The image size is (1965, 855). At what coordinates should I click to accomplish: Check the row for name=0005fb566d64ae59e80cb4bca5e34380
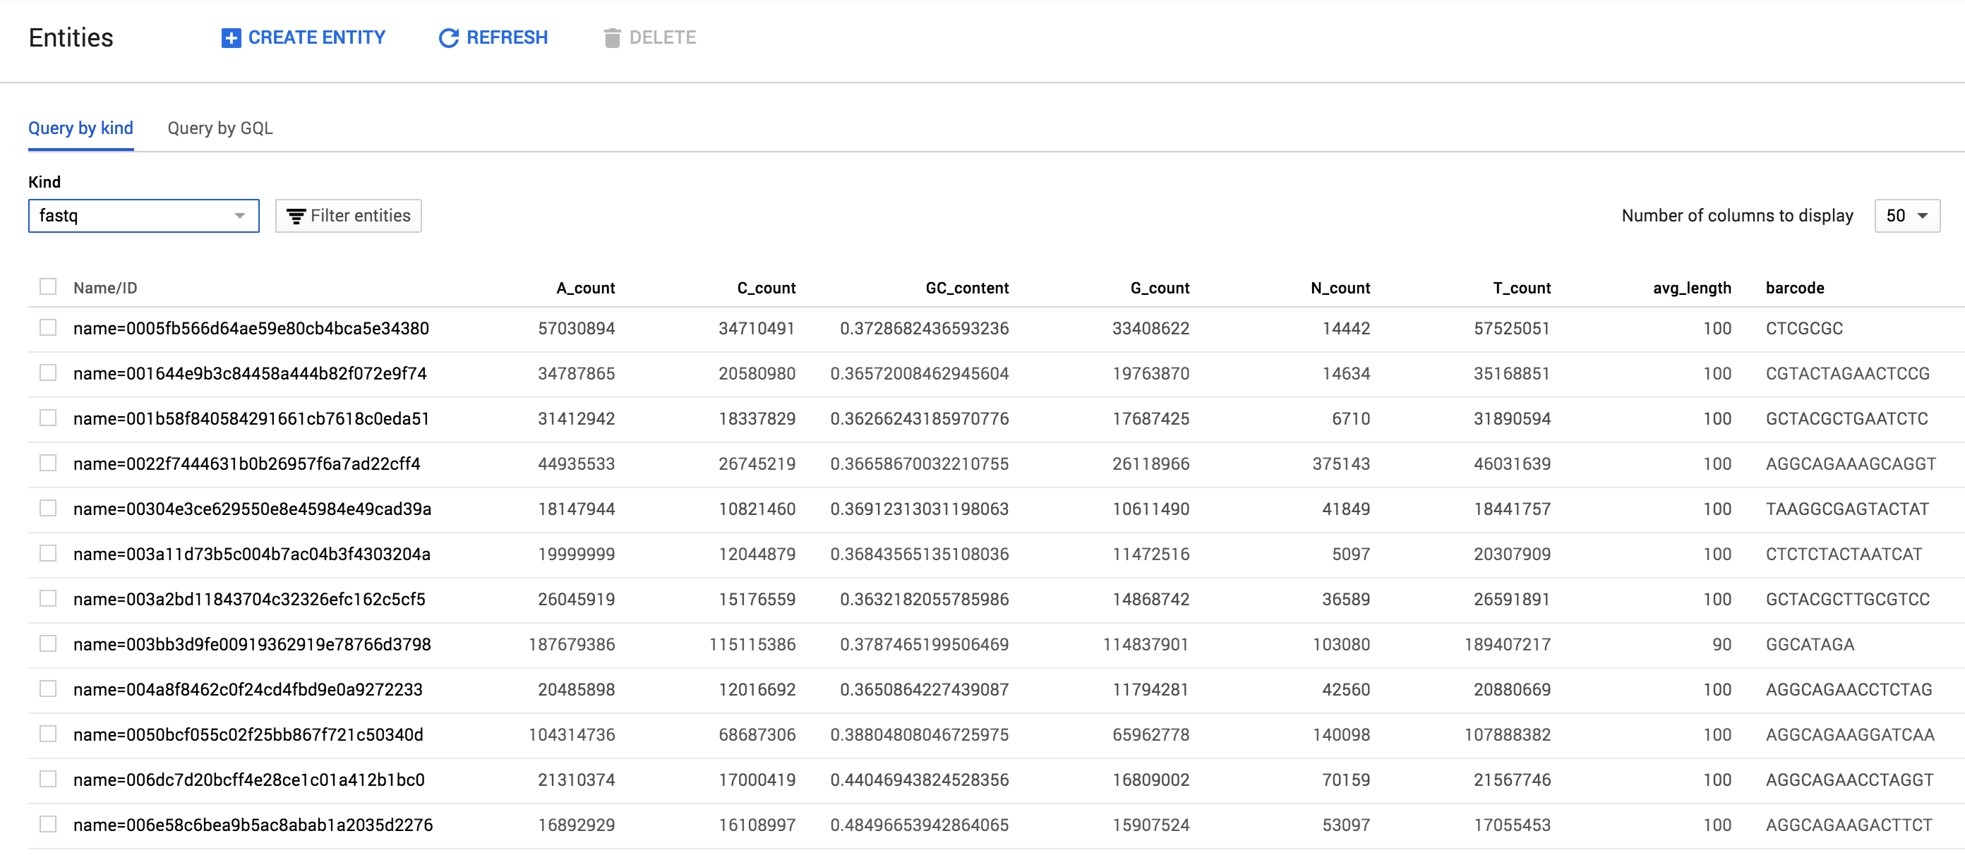tap(48, 328)
